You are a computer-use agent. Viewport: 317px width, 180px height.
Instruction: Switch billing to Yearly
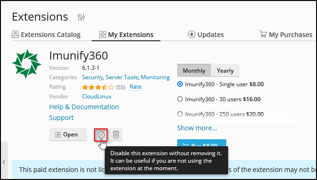tap(225, 70)
